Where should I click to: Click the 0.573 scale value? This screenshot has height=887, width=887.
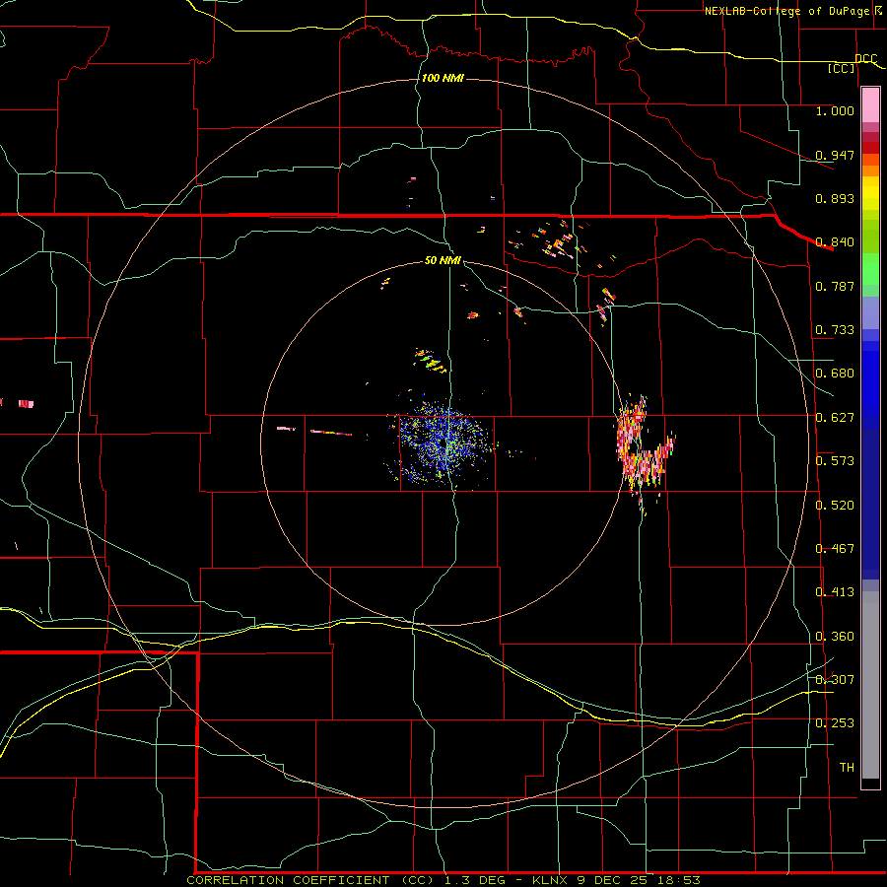(835, 461)
